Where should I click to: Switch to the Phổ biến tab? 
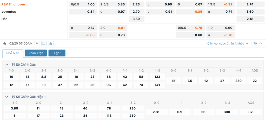pyautogui.click(x=13, y=53)
